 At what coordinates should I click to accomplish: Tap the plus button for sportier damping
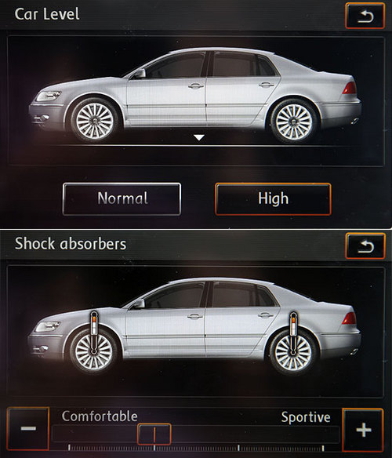pyautogui.click(x=363, y=430)
